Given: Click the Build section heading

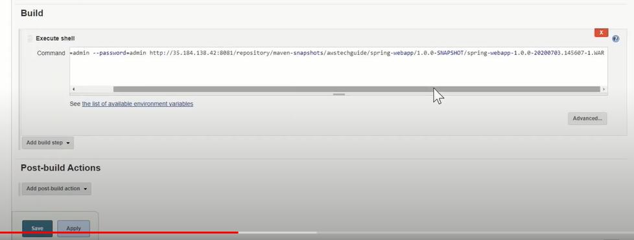Looking at the screenshot, I should click(x=32, y=14).
